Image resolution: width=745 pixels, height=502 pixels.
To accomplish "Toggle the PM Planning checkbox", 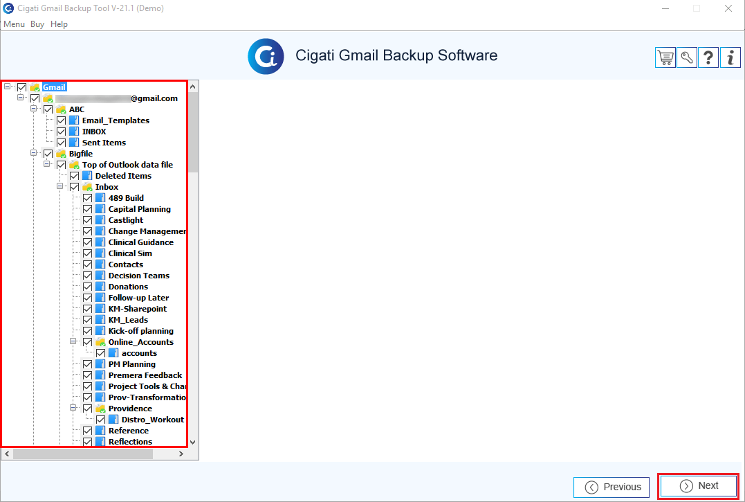I will tap(87, 364).
